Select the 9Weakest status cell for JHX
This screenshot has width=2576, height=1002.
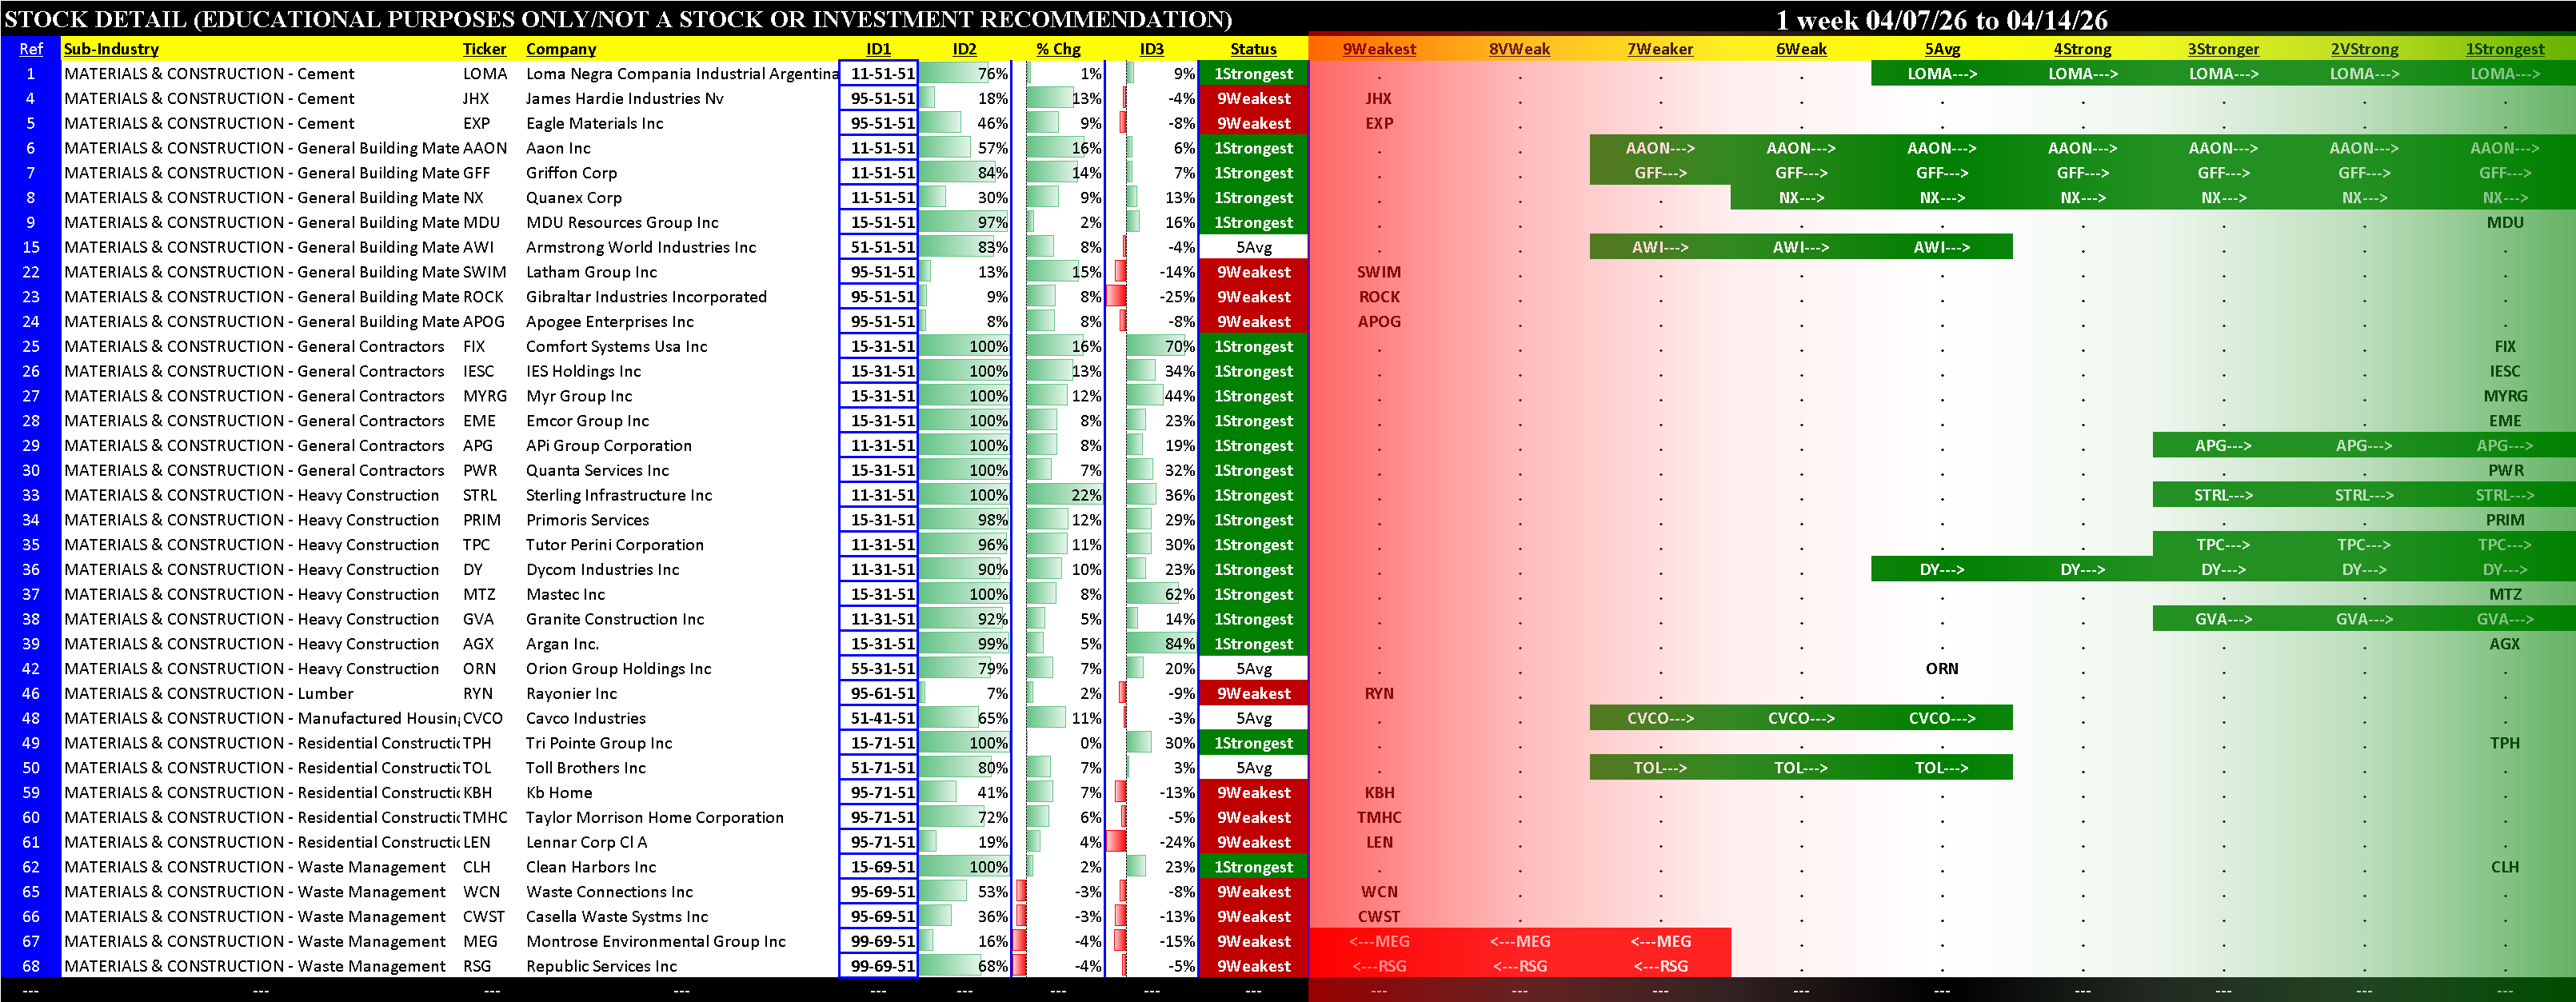click(1253, 99)
